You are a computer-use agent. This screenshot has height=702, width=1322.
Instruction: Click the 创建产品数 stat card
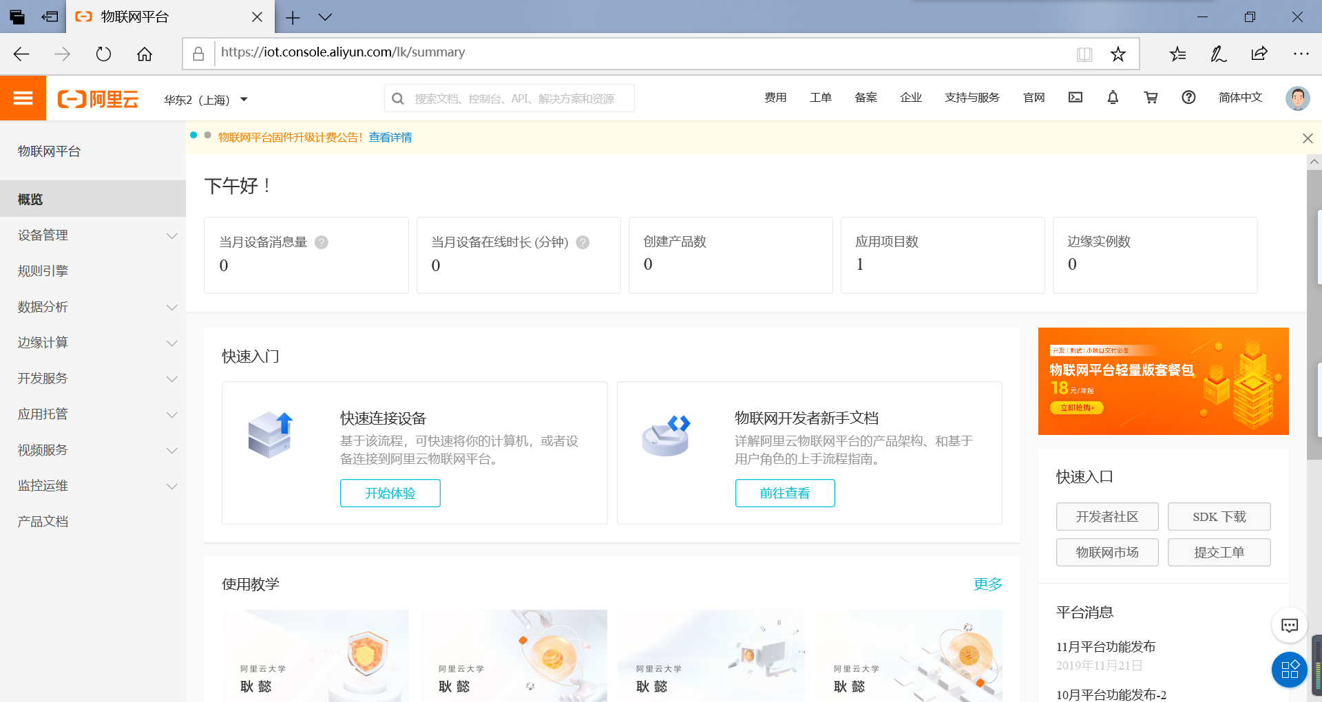tap(731, 255)
